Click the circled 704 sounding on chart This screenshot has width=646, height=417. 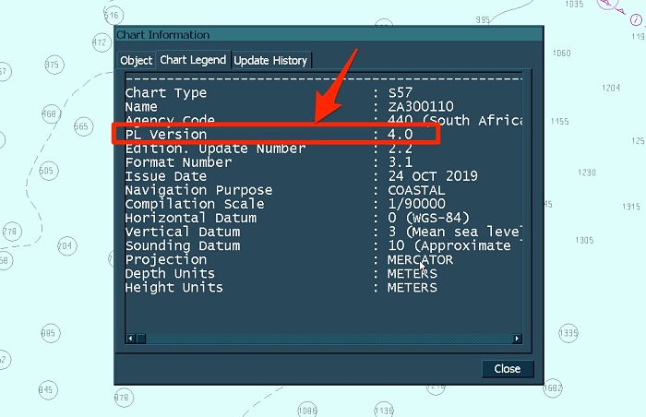pyautogui.click(x=65, y=246)
